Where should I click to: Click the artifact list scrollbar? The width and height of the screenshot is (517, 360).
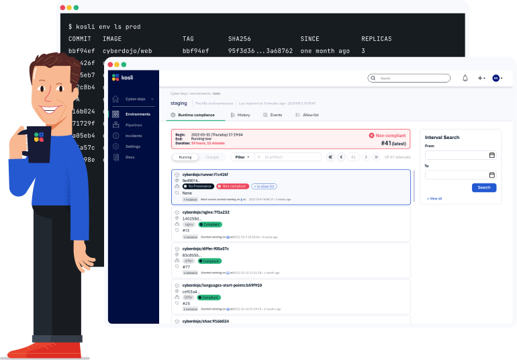click(x=414, y=186)
